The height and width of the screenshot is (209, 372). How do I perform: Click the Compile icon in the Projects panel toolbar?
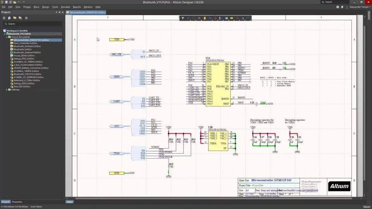click(9, 18)
